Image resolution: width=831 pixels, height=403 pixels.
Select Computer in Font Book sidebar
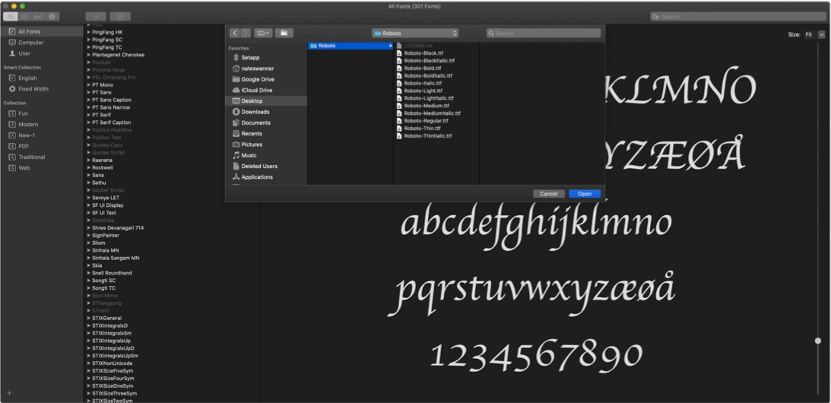[30, 43]
